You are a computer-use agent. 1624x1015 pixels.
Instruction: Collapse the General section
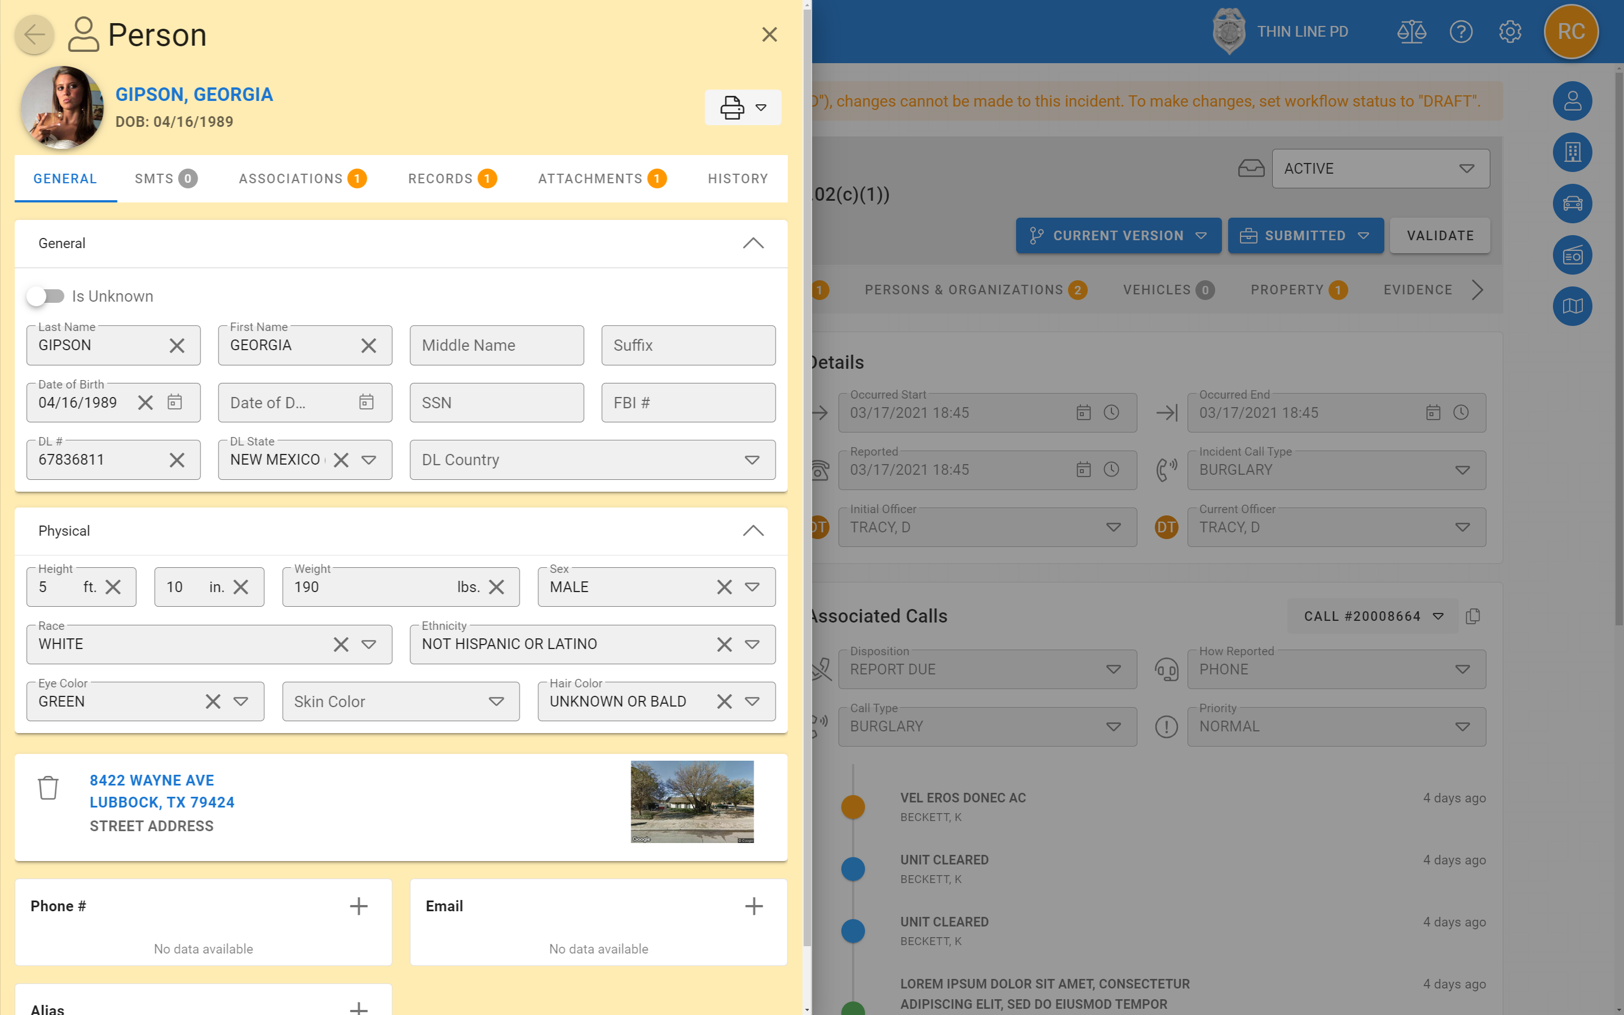pyautogui.click(x=753, y=243)
